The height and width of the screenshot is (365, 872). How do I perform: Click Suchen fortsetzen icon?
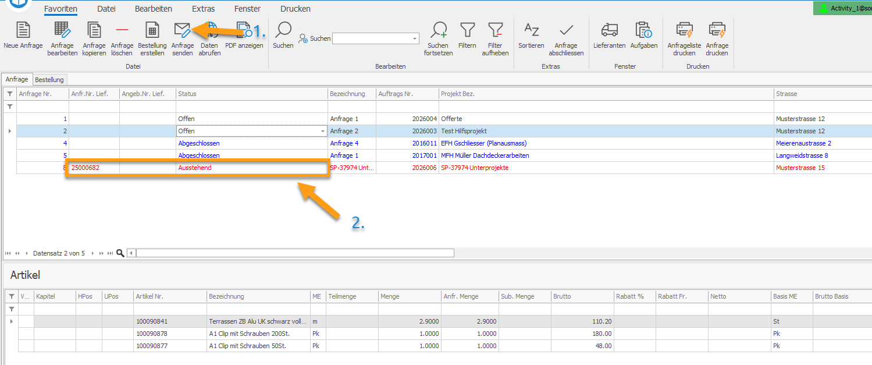click(x=438, y=30)
